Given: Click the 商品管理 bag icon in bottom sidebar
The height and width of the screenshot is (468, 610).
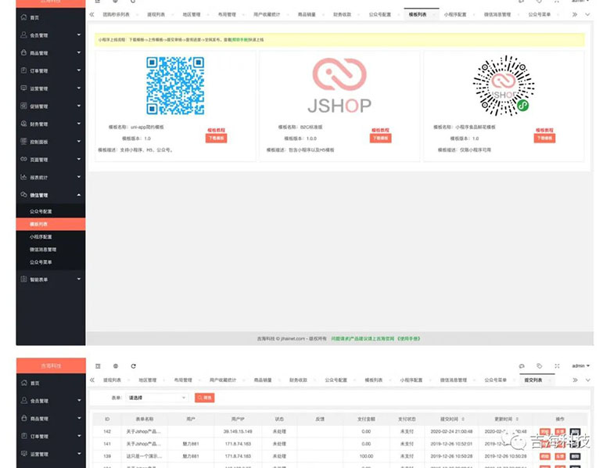Looking at the screenshot, I should (x=24, y=418).
